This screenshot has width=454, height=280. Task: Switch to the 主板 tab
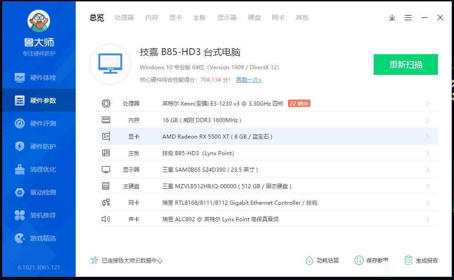[x=199, y=18]
